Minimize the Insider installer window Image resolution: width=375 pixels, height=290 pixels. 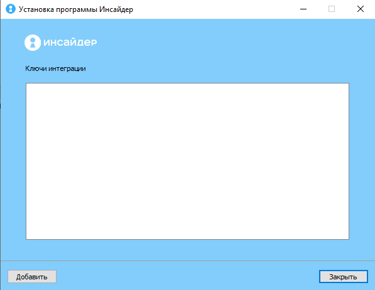[303, 9]
